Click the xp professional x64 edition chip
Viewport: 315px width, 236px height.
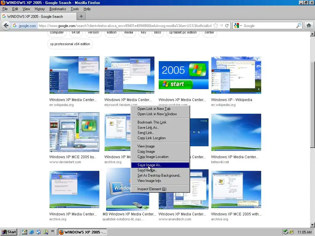(x=70, y=44)
